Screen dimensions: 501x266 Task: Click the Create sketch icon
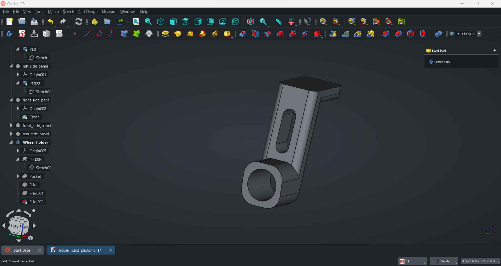[x=22, y=34]
